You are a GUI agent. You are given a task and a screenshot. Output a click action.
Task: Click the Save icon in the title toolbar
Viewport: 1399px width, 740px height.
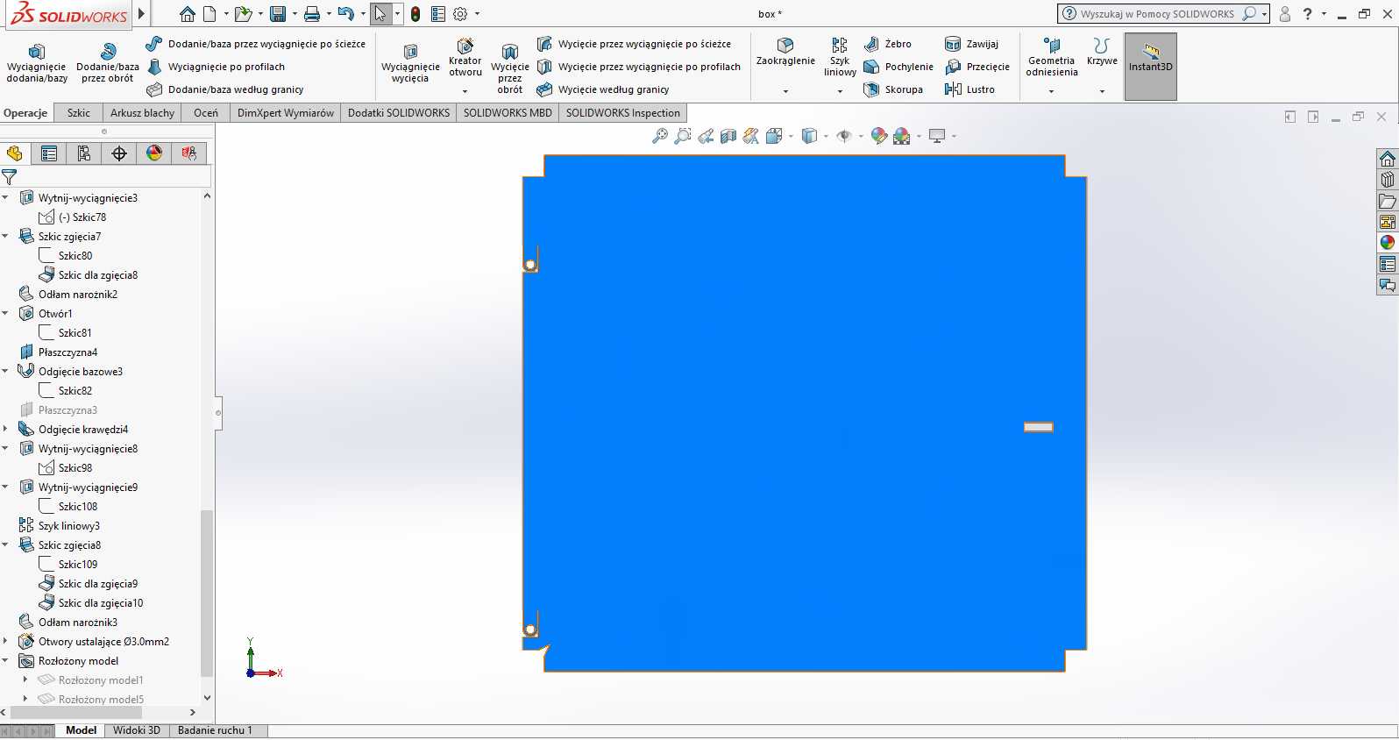coord(277,14)
